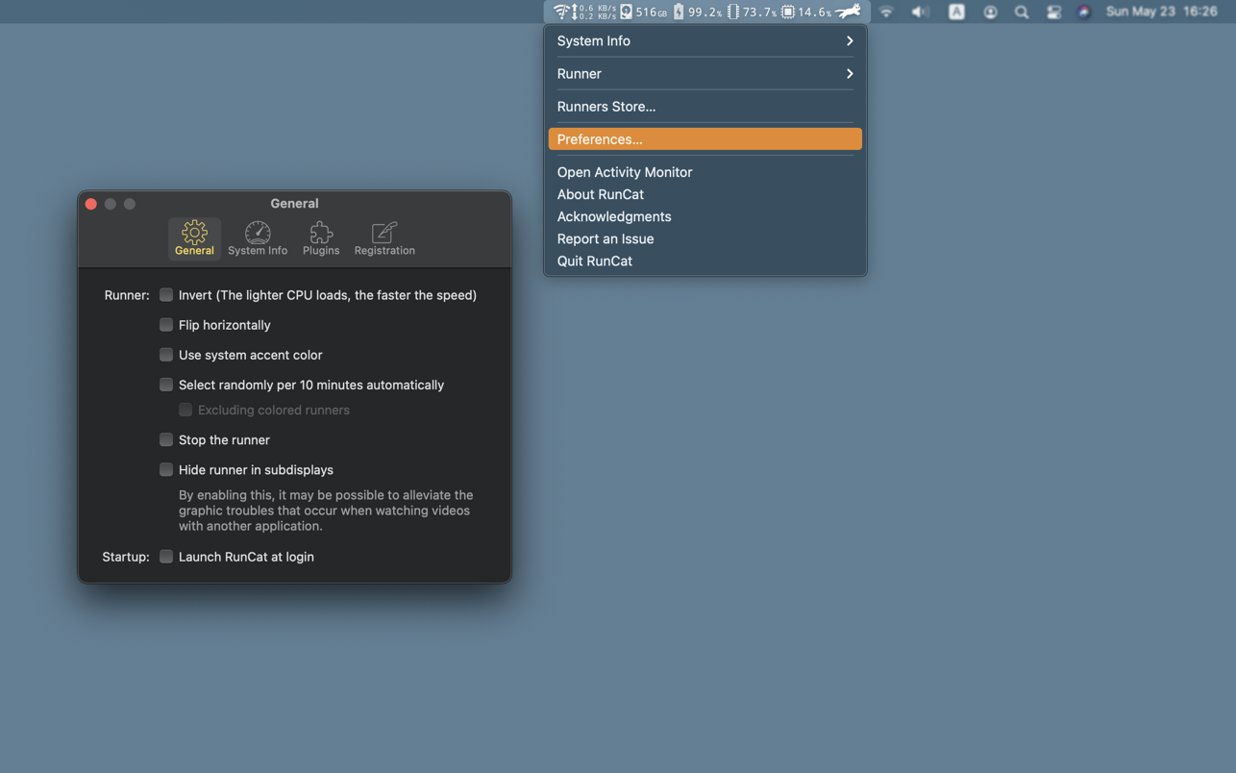Open the sound volume menu
The height and width of the screenshot is (773, 1236).
pyautogui.click(x=921, y=12)
